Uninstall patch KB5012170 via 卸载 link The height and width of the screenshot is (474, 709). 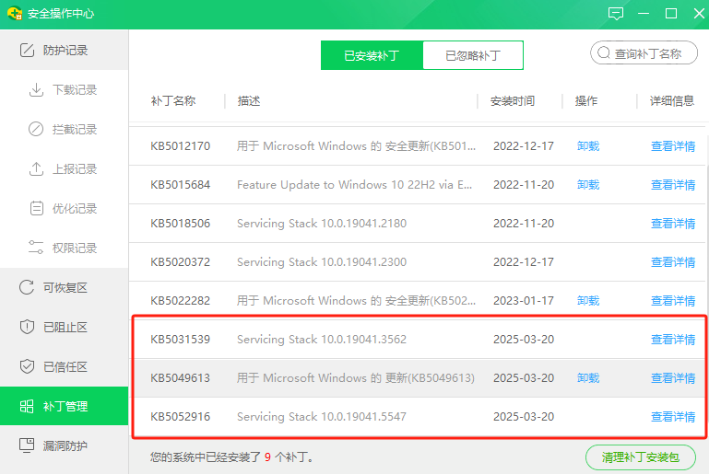pos(588,146)
